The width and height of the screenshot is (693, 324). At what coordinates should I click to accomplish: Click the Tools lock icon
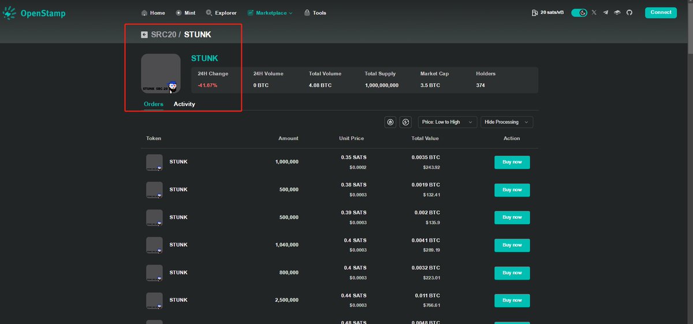click(307, 13)
